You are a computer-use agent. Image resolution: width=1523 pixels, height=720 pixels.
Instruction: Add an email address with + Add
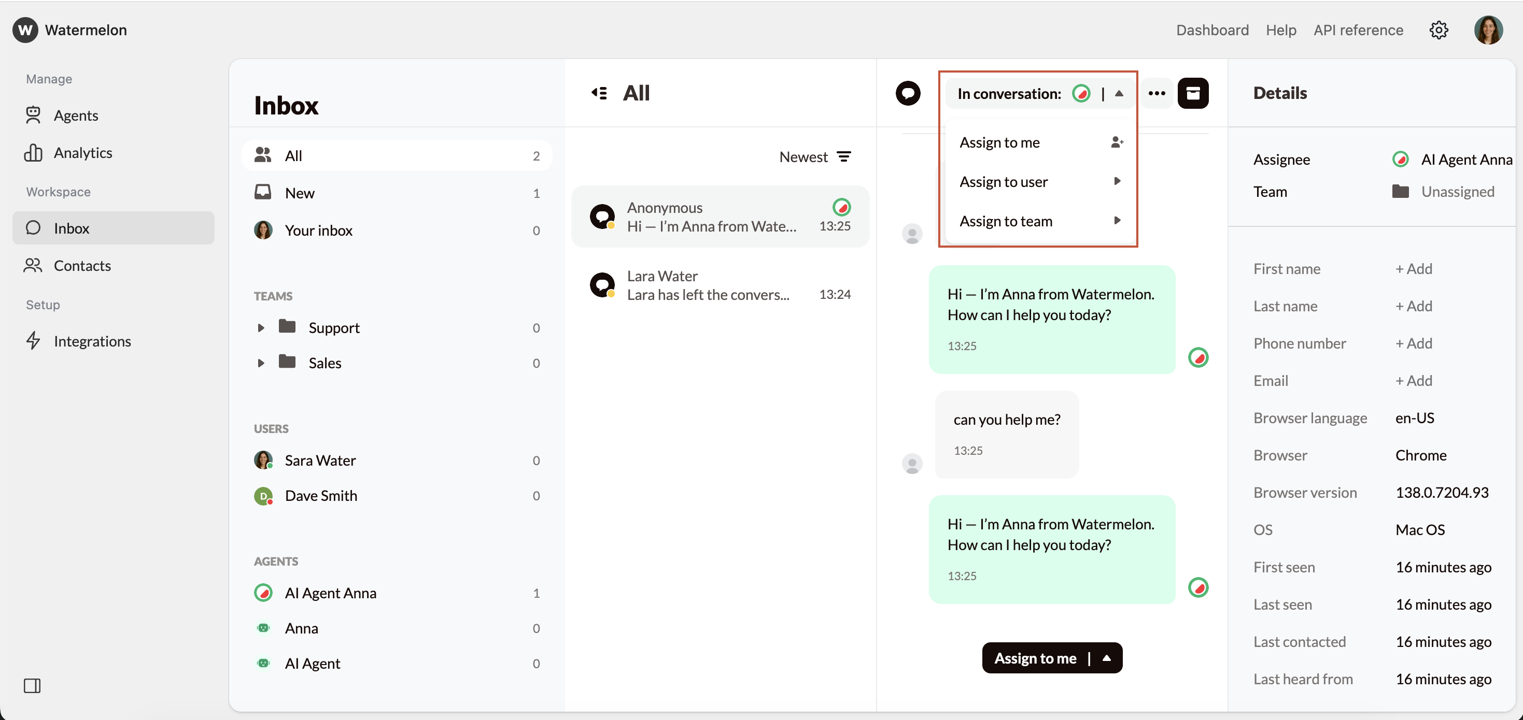click(1414, 380)
